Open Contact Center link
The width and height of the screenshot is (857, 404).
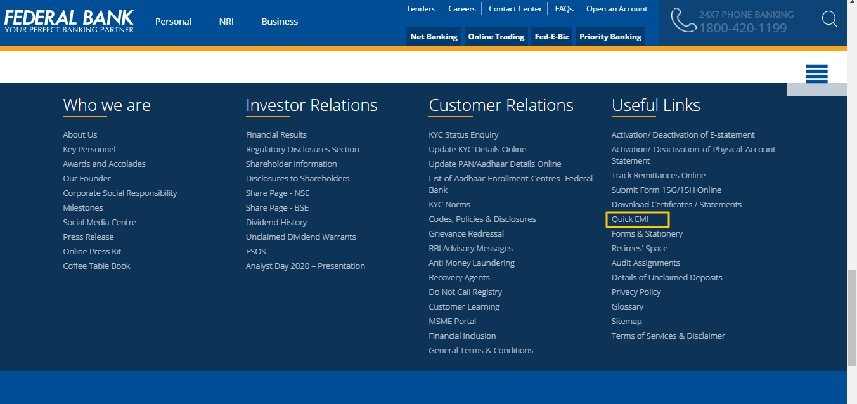coord(515,9)
